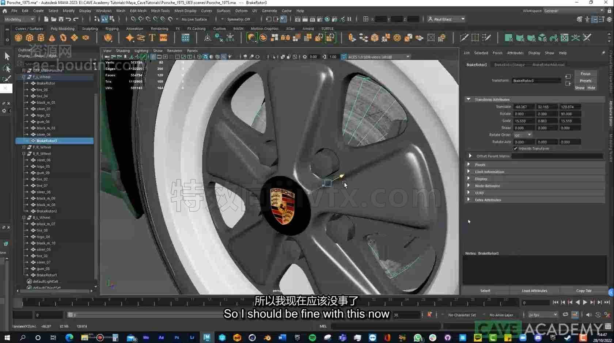Click the Translate X value field
The height and width of the screenshot is (343, 614).
click(524, 107)
